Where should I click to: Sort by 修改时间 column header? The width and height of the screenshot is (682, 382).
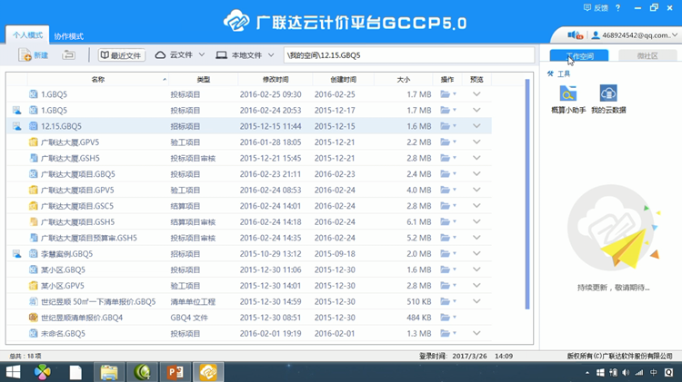[276, 80]
